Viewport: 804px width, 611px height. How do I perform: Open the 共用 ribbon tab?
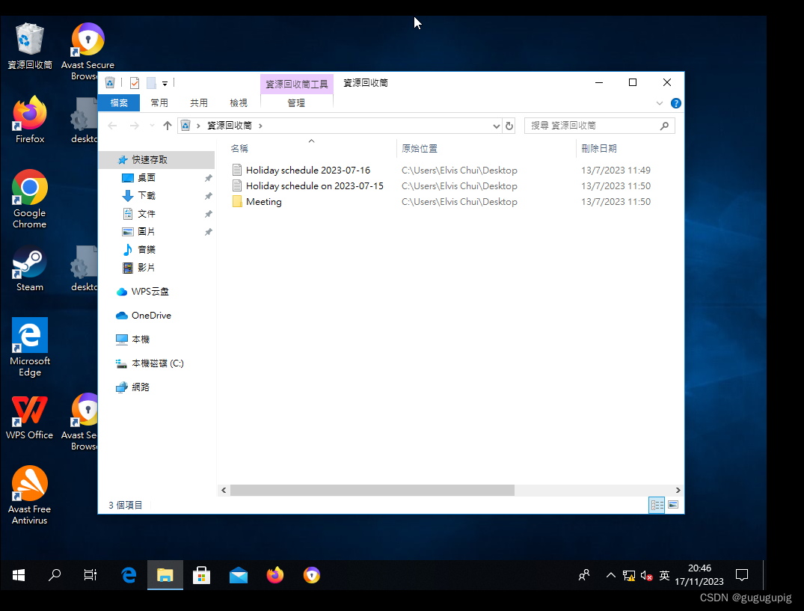click(x=199, y=103)
